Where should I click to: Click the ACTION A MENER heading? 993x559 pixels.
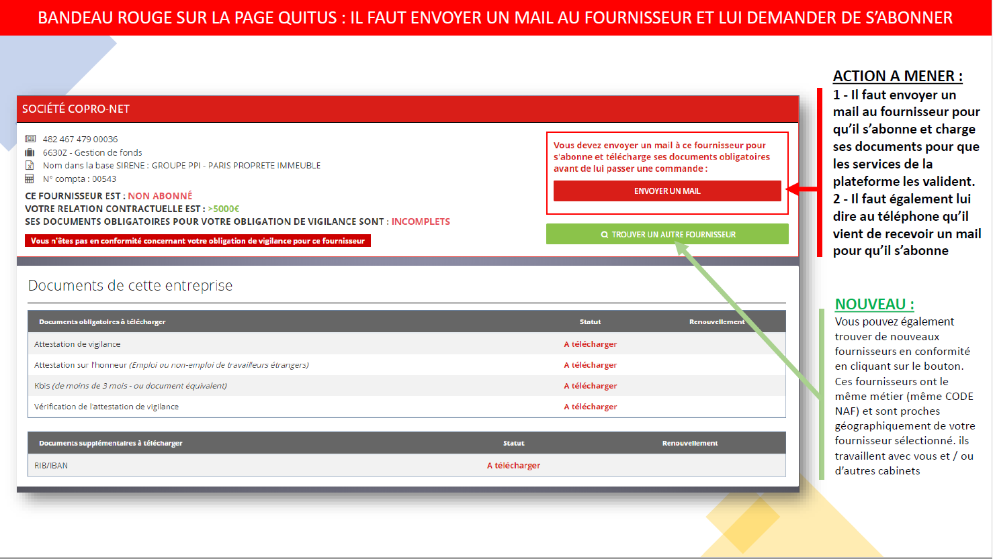(898, 76)
